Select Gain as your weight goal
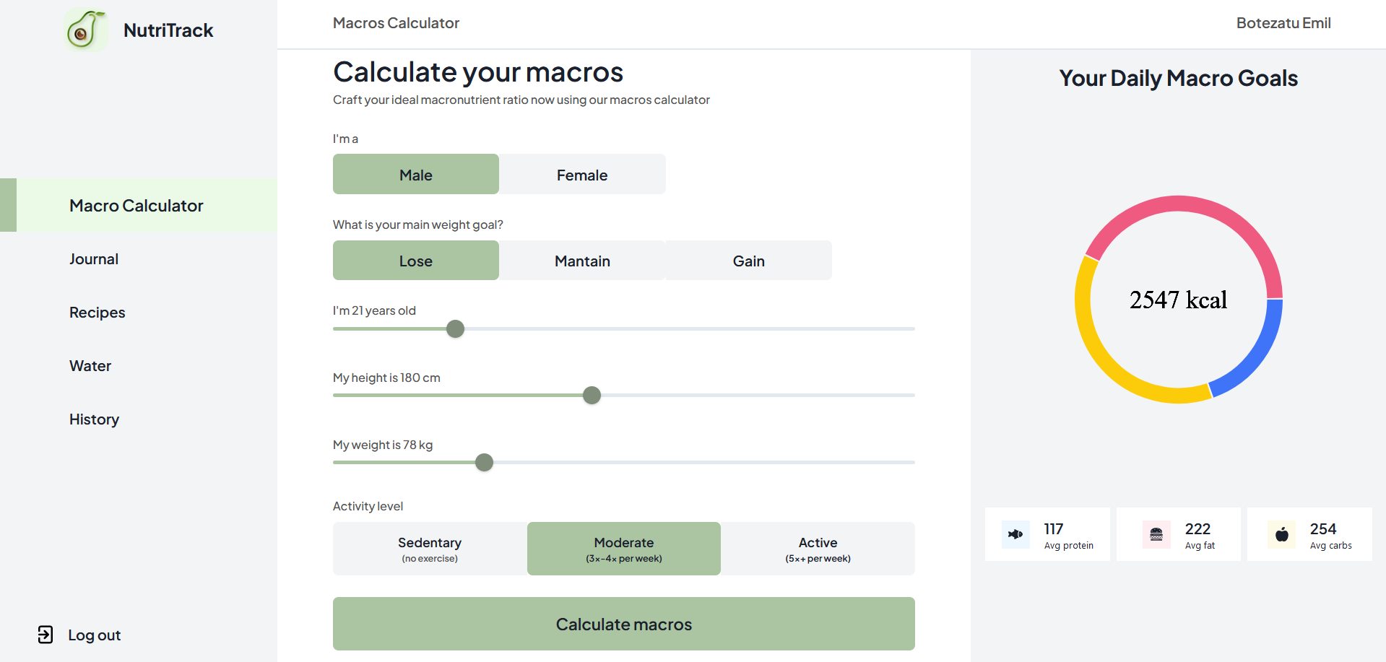Image resolution: width=1386 pixels, height=662 pixels. pos(748,260)
